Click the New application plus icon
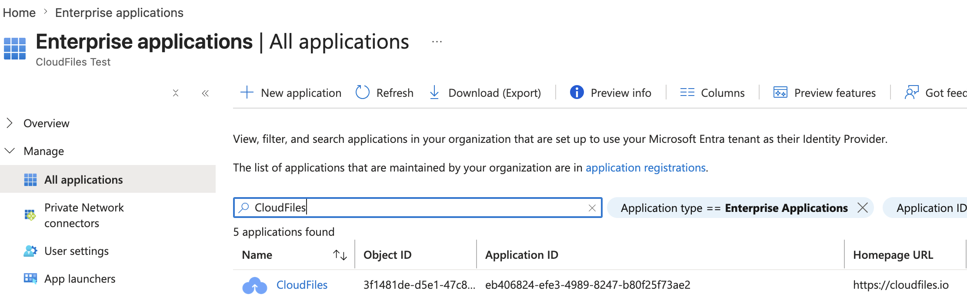 click(x=247, y=92)
